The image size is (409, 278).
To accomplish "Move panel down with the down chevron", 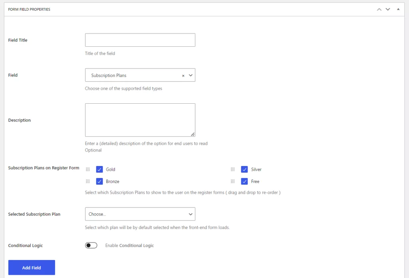I will (x=388, y=10).
